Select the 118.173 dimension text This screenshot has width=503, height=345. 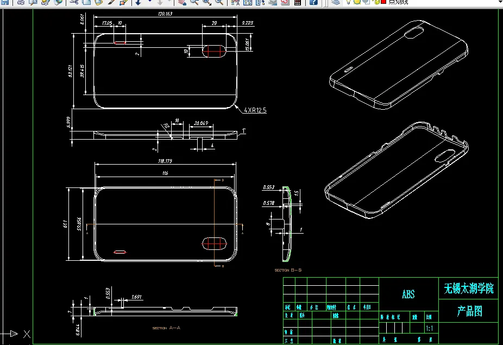click(165, 161)
